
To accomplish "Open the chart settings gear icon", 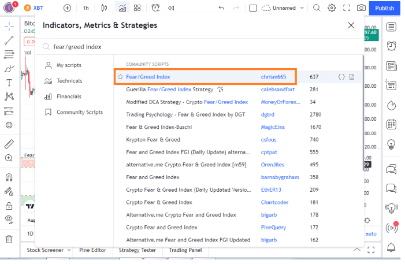I will click(332, 8).
